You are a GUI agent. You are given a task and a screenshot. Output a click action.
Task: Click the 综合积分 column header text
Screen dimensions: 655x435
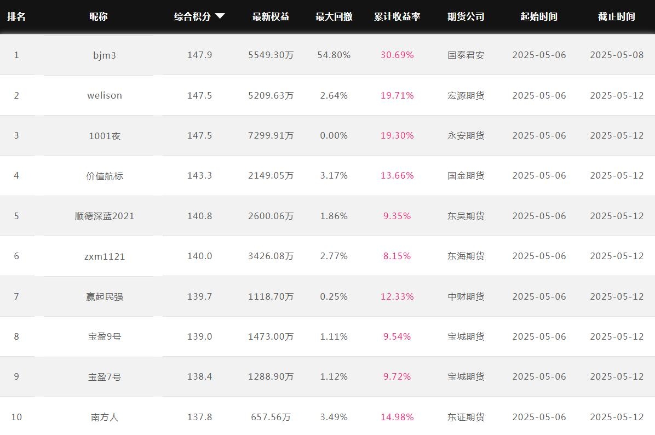pyautogui.click(x=192, y=16)
